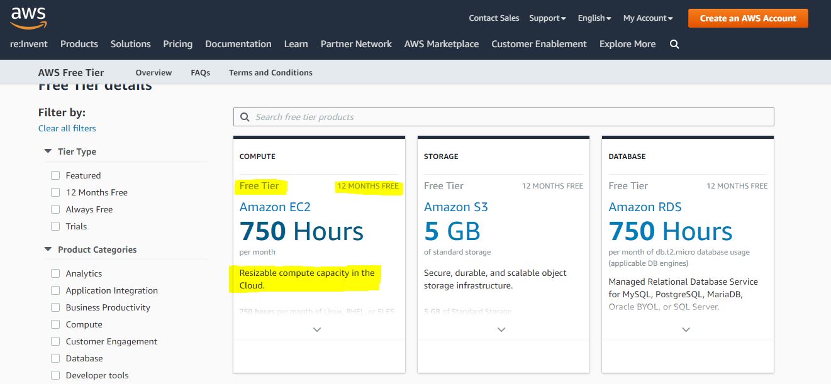Screen dimensions: 831x384
Task: Click S3 'Secure, durable, and scalable' description
Action: [495, 279]
